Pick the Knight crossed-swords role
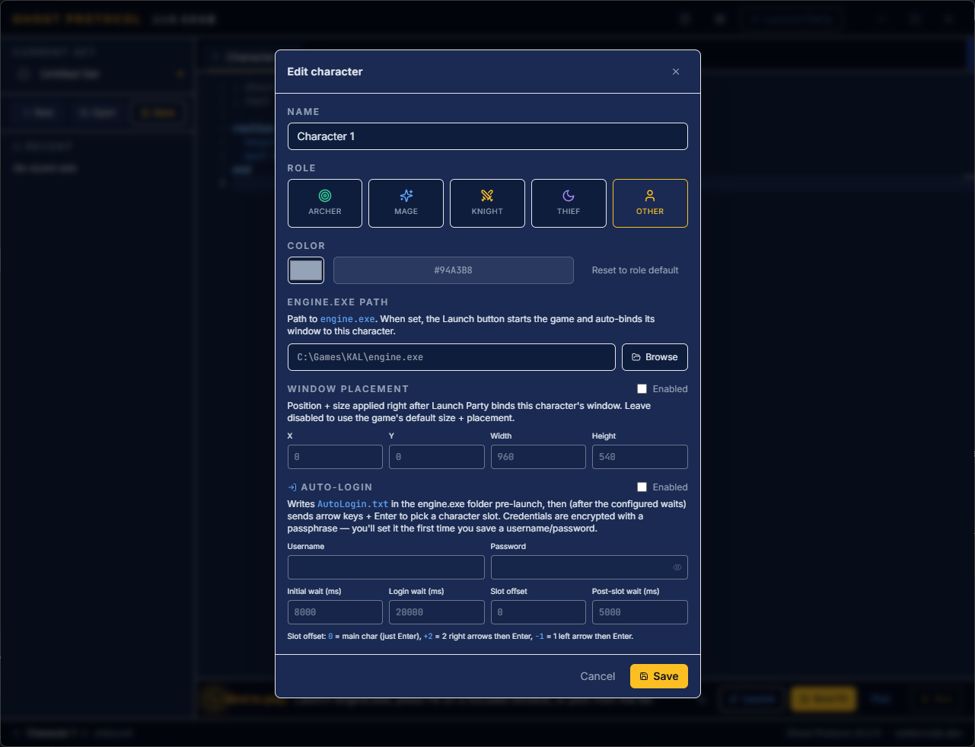The image size is (975, 747). tap(487, 195)
